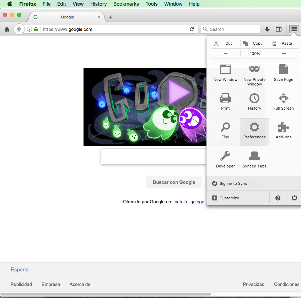
Task: Switch language to català
Action: [181, 202]
